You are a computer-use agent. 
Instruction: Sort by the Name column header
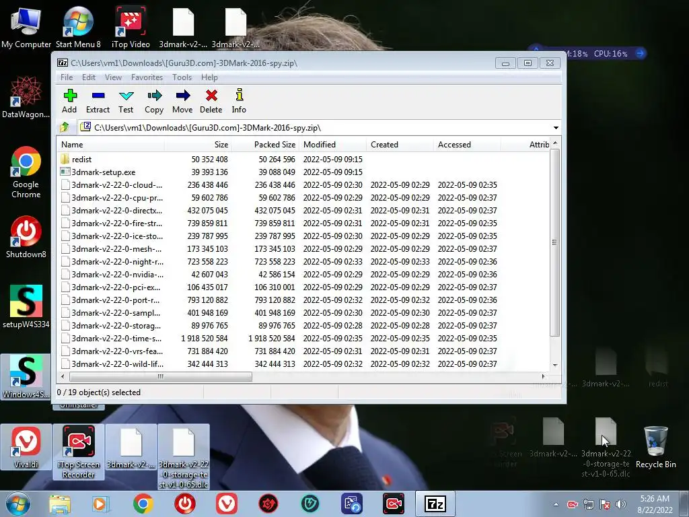click(x=110, y=145)
